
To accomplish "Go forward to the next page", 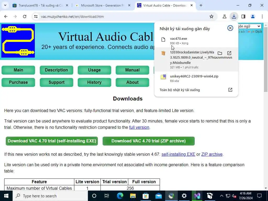I will click(15, 16).
